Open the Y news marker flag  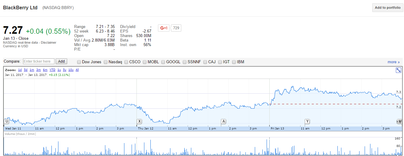[307, 121]
